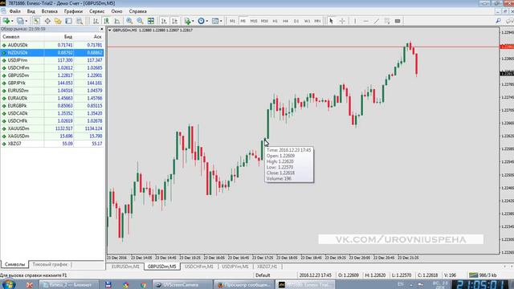Expand the indicators dropdown arrow
This screenshot has width=514, height=289.
(193, 21)
